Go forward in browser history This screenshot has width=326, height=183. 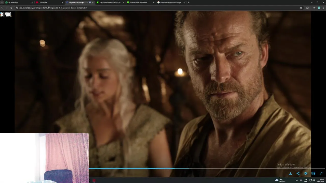pos(7,8)
